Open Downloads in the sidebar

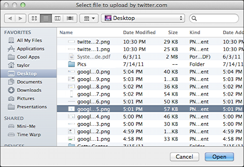click(x=29, y=90)
